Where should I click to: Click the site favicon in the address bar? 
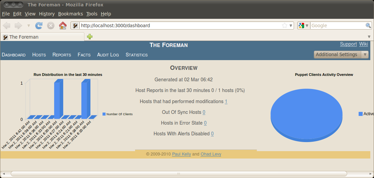coord(76,26)
